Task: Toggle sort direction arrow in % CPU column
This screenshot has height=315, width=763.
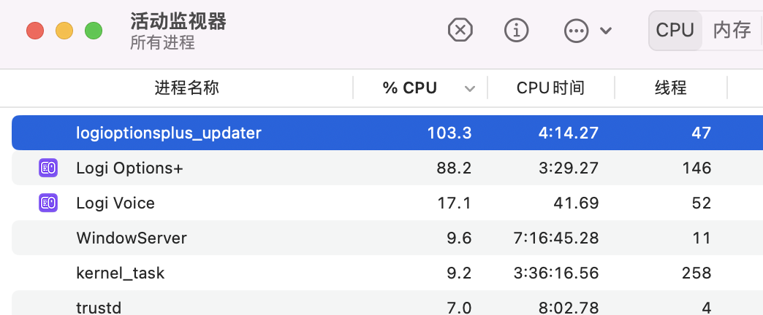Action: pyautogui.click(x=470, y=89)
